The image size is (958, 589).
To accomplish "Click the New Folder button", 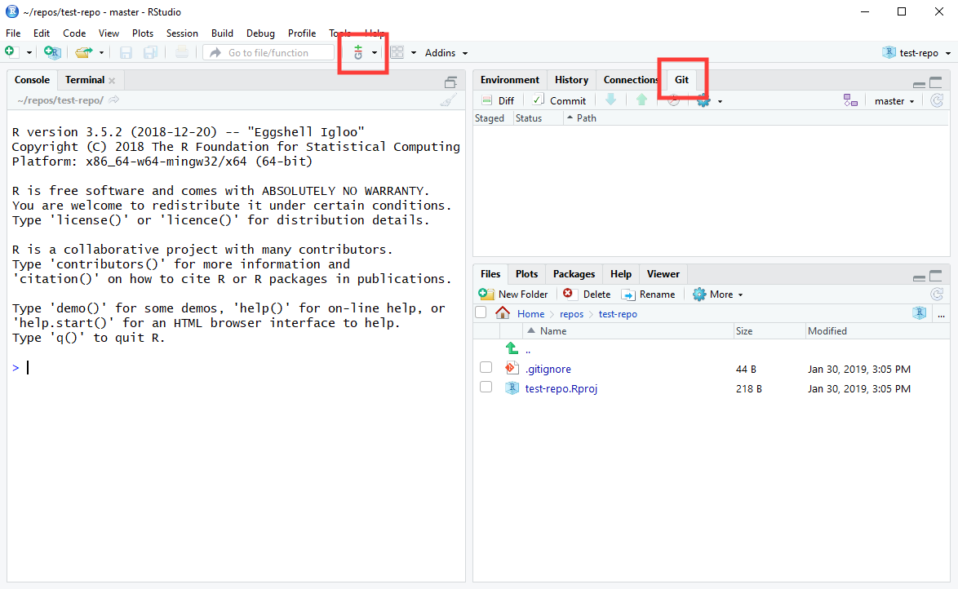I will coord(514,294).
